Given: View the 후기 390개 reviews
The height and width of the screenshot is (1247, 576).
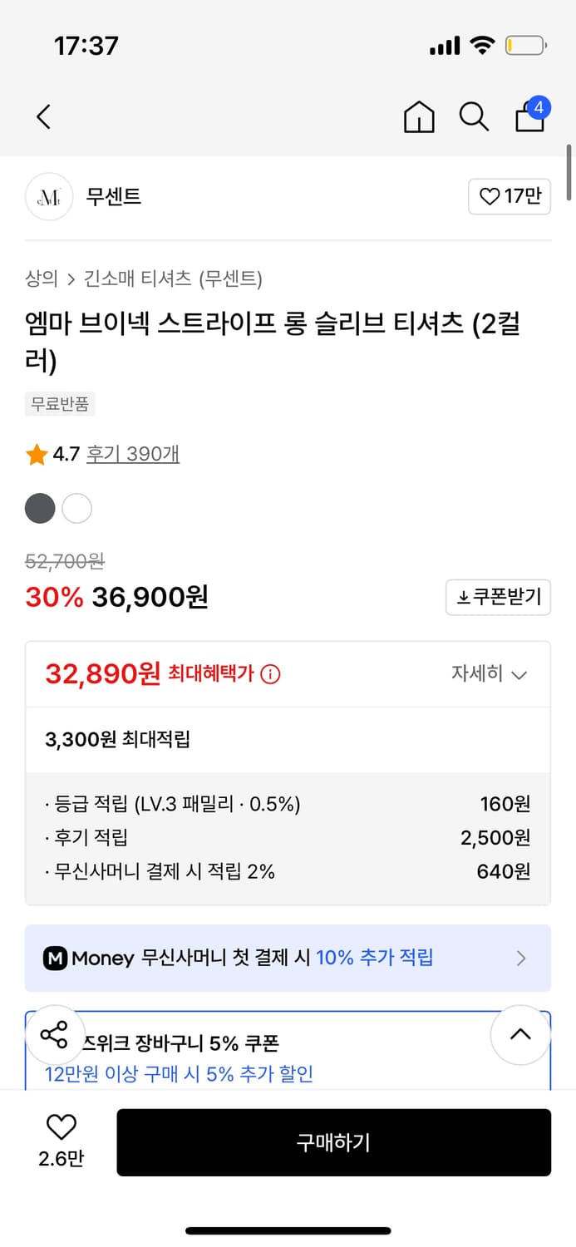Looking at the screenshot, I should click(132, 454).
